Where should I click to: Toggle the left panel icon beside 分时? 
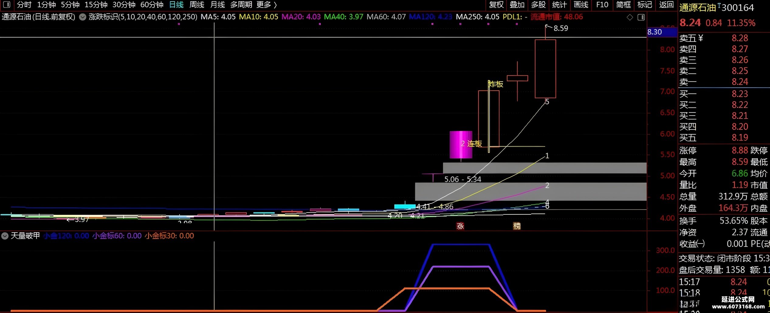[6, 5]
